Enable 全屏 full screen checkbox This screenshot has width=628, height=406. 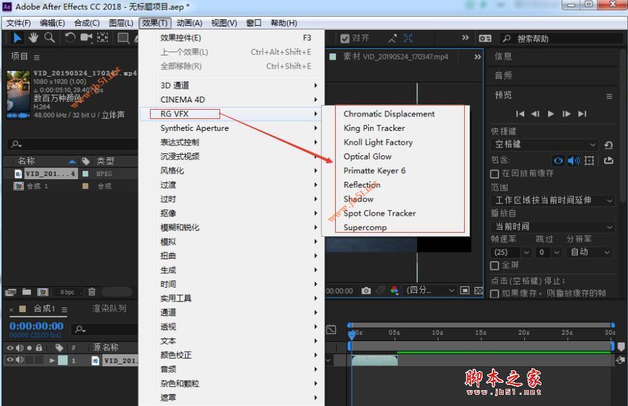[494, 266]
